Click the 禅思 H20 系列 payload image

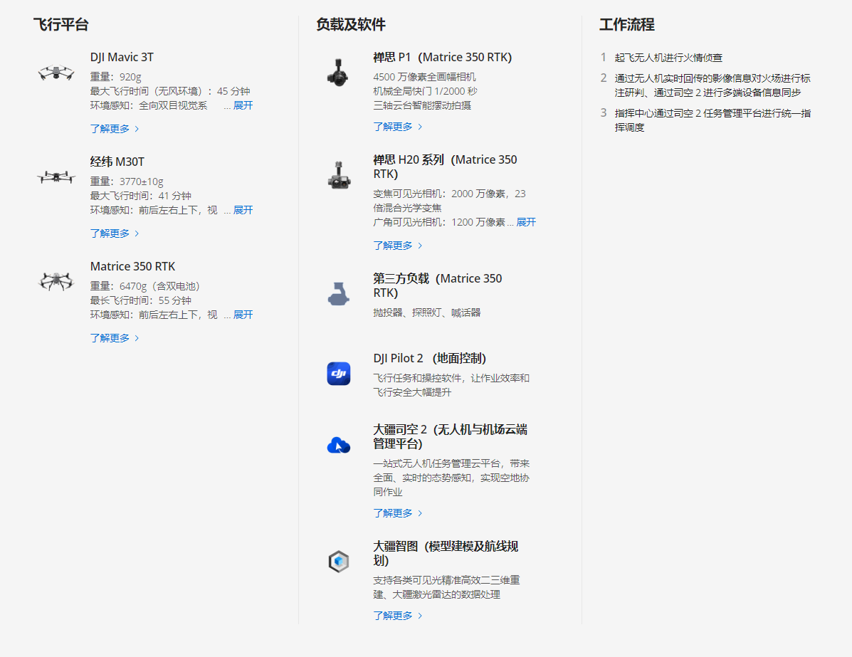click(339, 174)
